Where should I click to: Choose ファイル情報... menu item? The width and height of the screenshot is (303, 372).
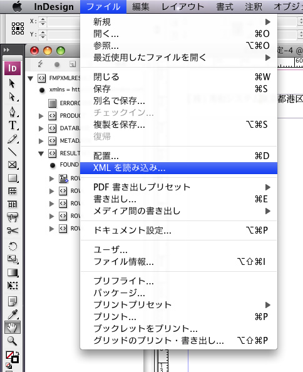point(179,261)
